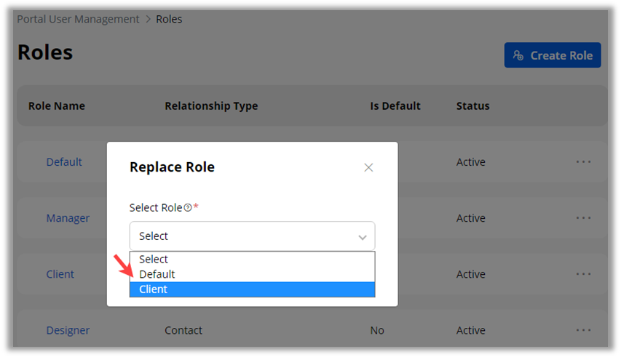
Task: Click the ellipsis actions icon for Client row
Action: coord(583,274)
